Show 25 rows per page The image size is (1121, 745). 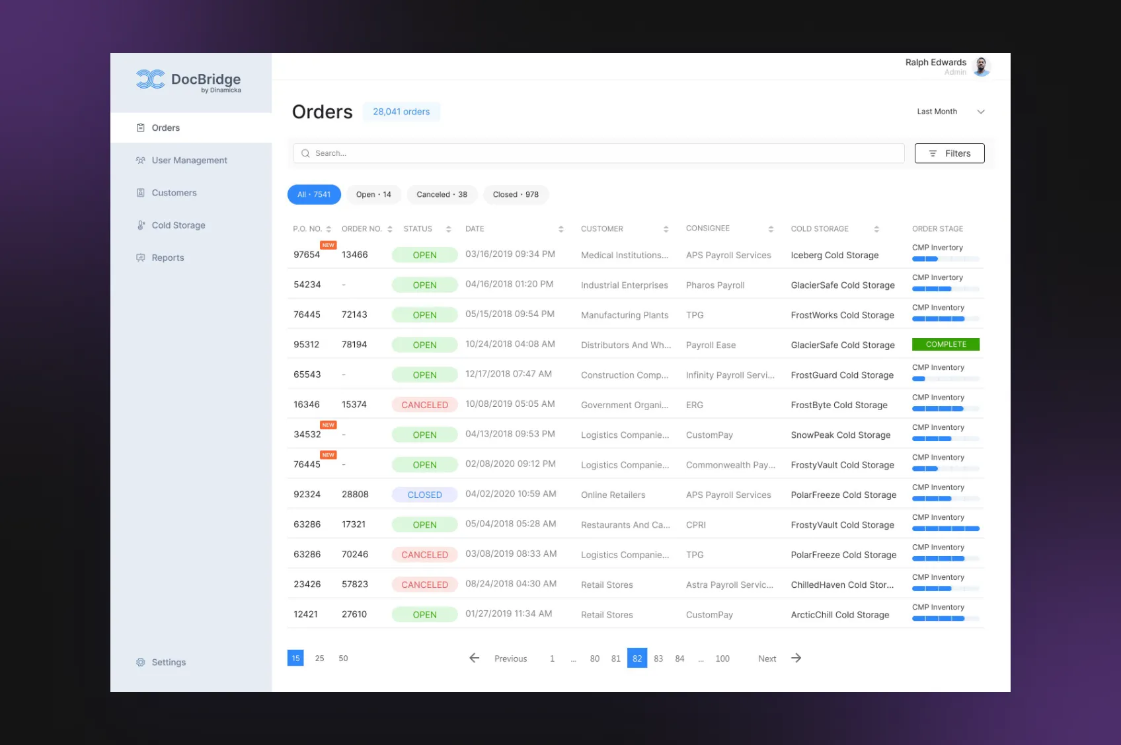click(319, 658)
